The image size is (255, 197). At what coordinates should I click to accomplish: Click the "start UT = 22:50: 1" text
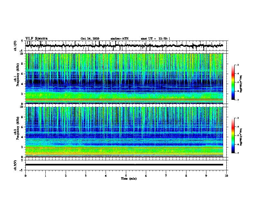coord(156,39)
